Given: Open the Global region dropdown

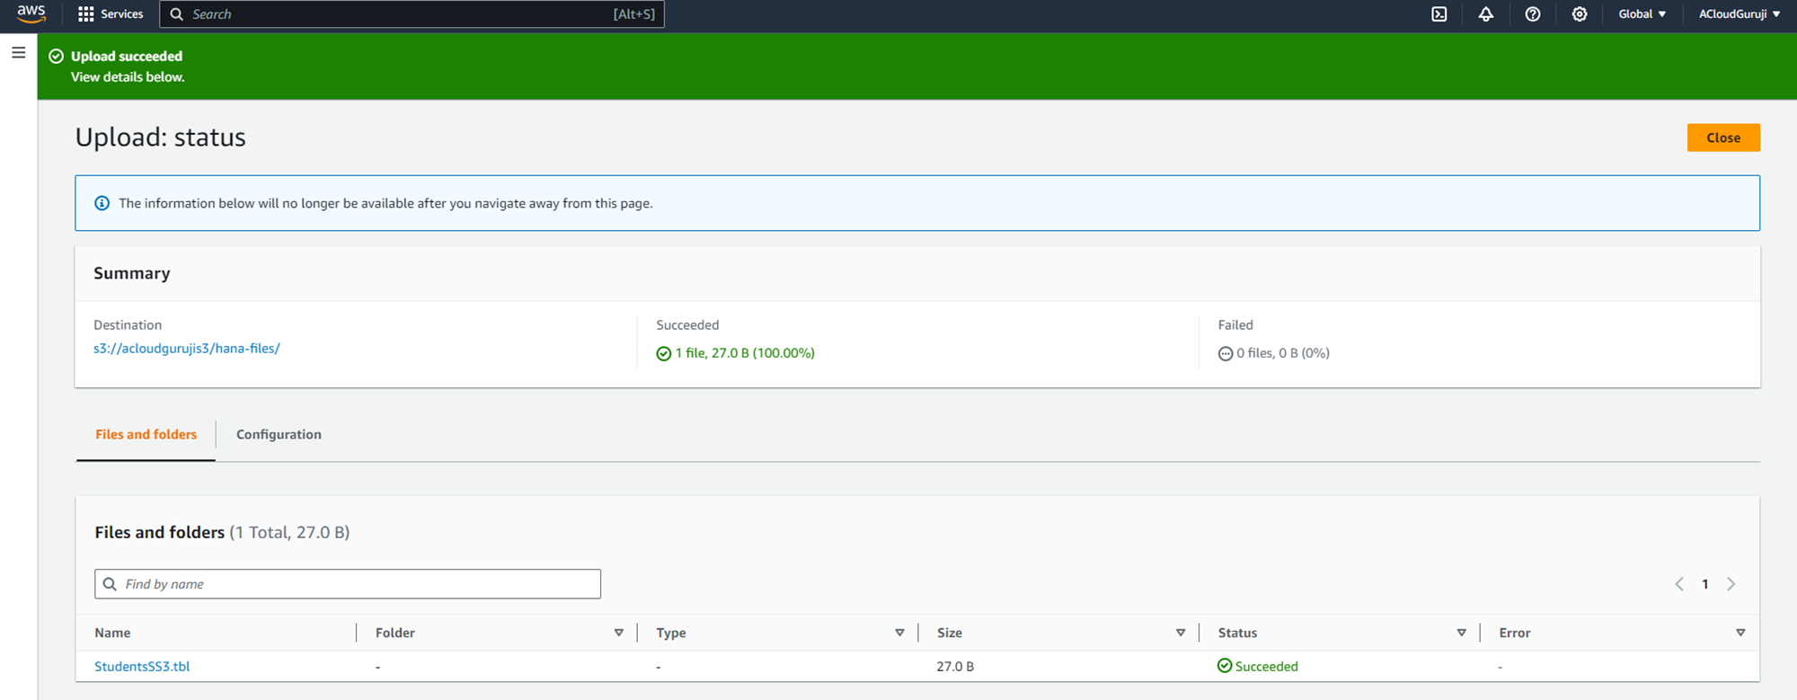Looking at the screenshot, I should [1642, 14].
